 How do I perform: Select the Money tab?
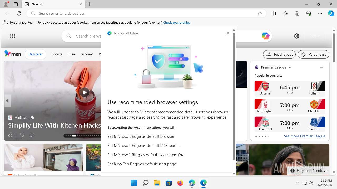[87, 54]
